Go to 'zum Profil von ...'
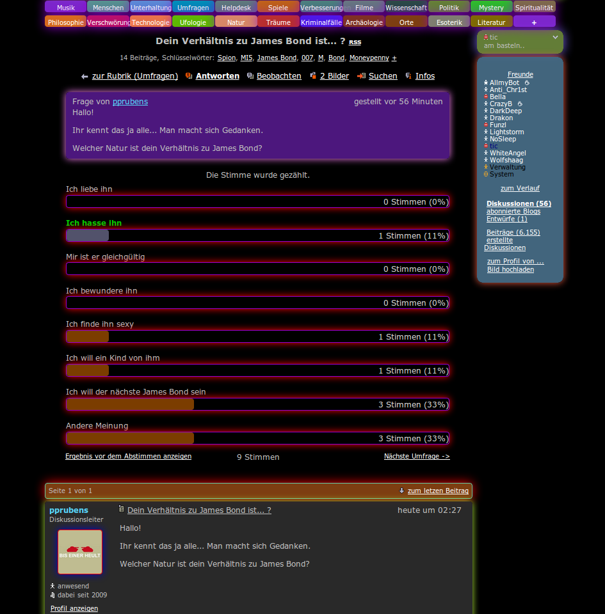 pos(515,261)
